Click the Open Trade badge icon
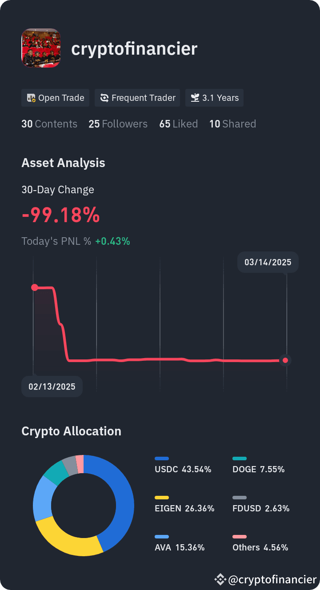This screenshot has height=590, width=320. tap(31, 98)
